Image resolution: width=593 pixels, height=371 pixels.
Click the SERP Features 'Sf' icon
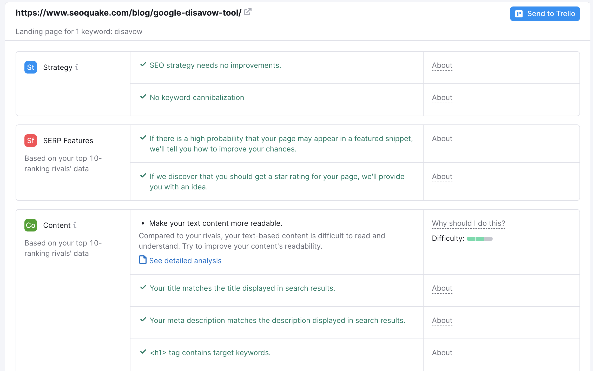click(31, 140)
